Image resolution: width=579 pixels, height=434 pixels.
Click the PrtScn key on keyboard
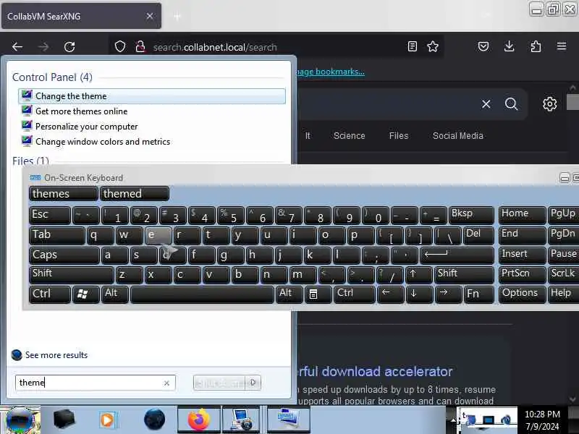(x=522, y=275)
